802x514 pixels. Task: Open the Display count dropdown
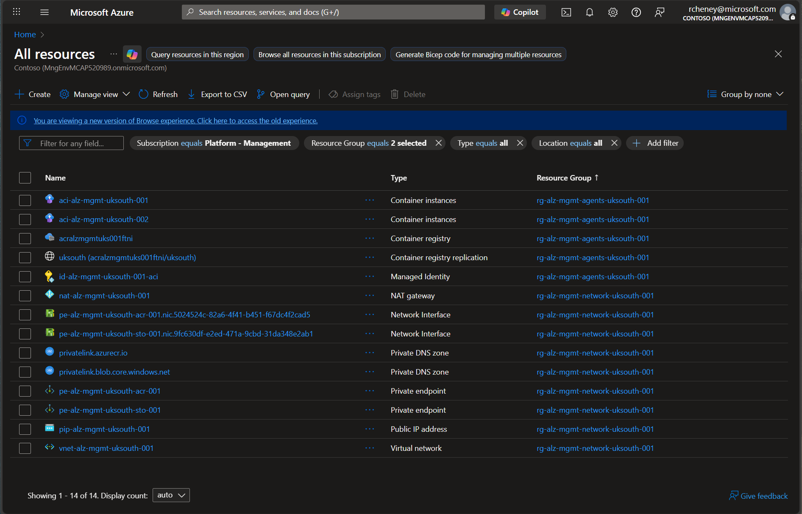tap(171, 495)
